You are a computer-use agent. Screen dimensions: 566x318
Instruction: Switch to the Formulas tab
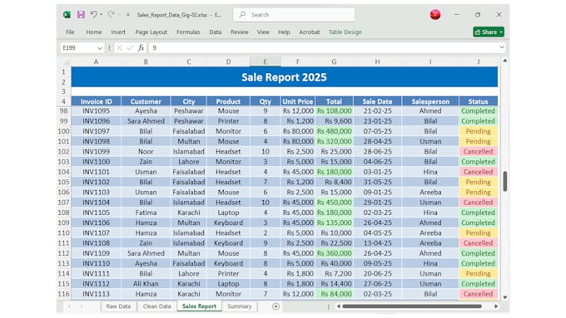pyautogui.click(x=188, y=32)
